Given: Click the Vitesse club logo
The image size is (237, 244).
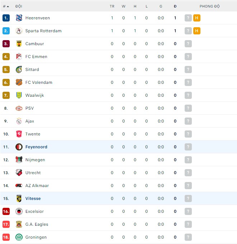Looking at the screenshot, I should pyautogui.click(x=19, y=198).
